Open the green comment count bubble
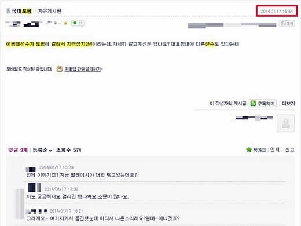The height and width of the screenshot is (226, 301). point(78,23)
